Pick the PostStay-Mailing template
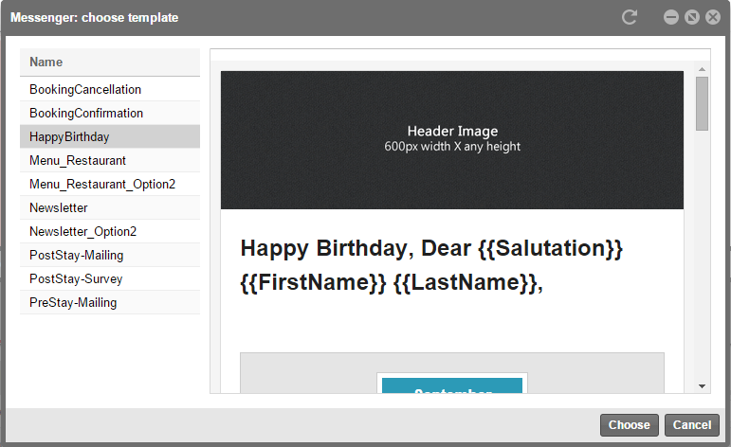Viewport: 731px width, 447px height. click(x=77, y=255)
